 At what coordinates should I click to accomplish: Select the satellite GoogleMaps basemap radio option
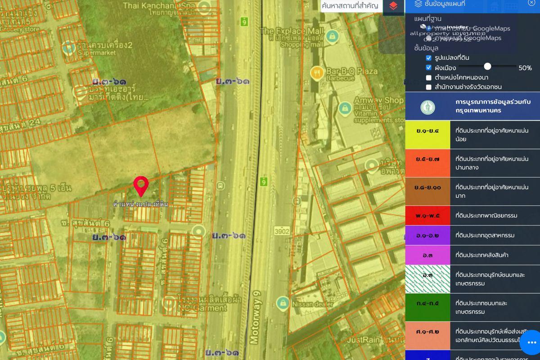pyautogui.click(x=429, y=28)
